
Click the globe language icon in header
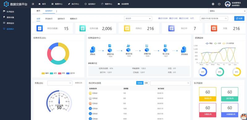coord(213,4)
